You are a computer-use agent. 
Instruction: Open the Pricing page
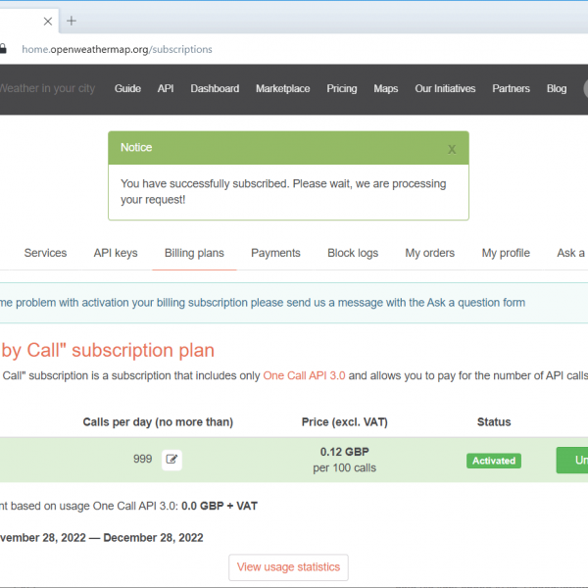pos(342,88)
